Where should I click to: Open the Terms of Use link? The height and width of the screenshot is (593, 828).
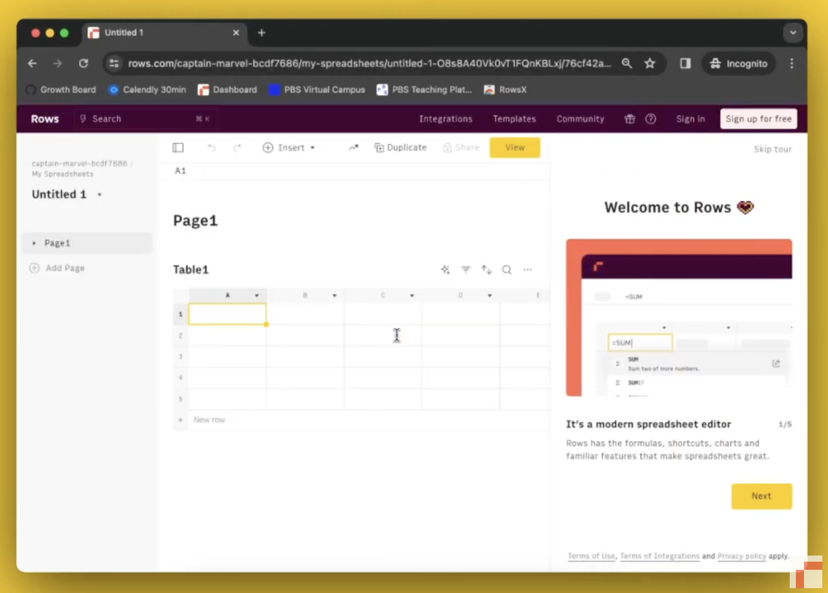coord(591,556)
